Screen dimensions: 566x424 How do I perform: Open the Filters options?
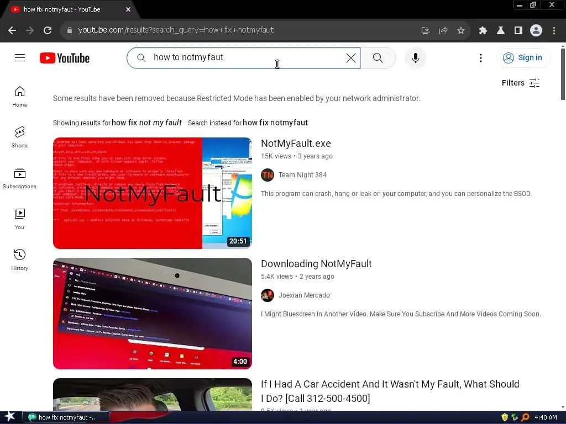click(521, 83)
